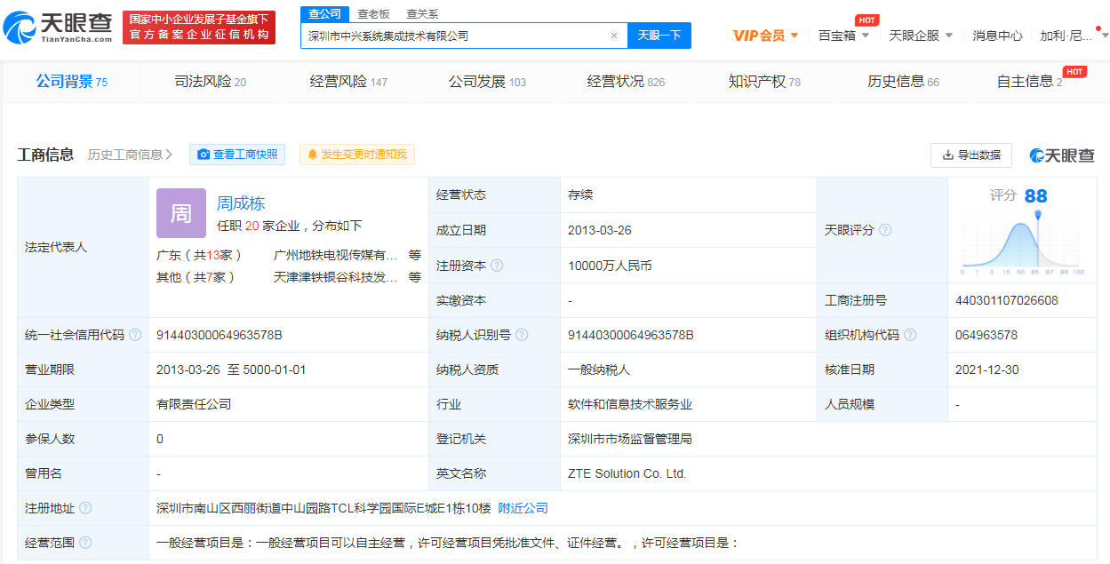Viewport: 1110px width, 564px height.
Task: Select the 知识产权 tab
Action: [764, 82]
